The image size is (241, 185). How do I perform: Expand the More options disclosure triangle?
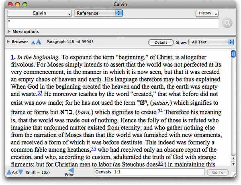tap(9, 31)
